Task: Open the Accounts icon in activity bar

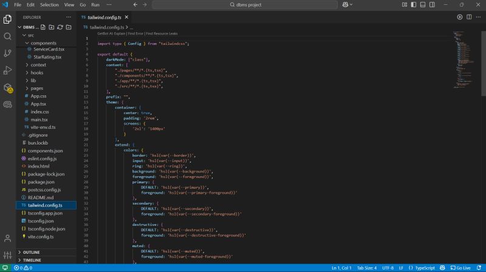Action: (x=7, y=238)
